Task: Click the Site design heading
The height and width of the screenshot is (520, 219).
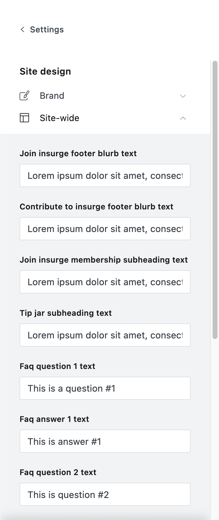Action: point(45,71)
